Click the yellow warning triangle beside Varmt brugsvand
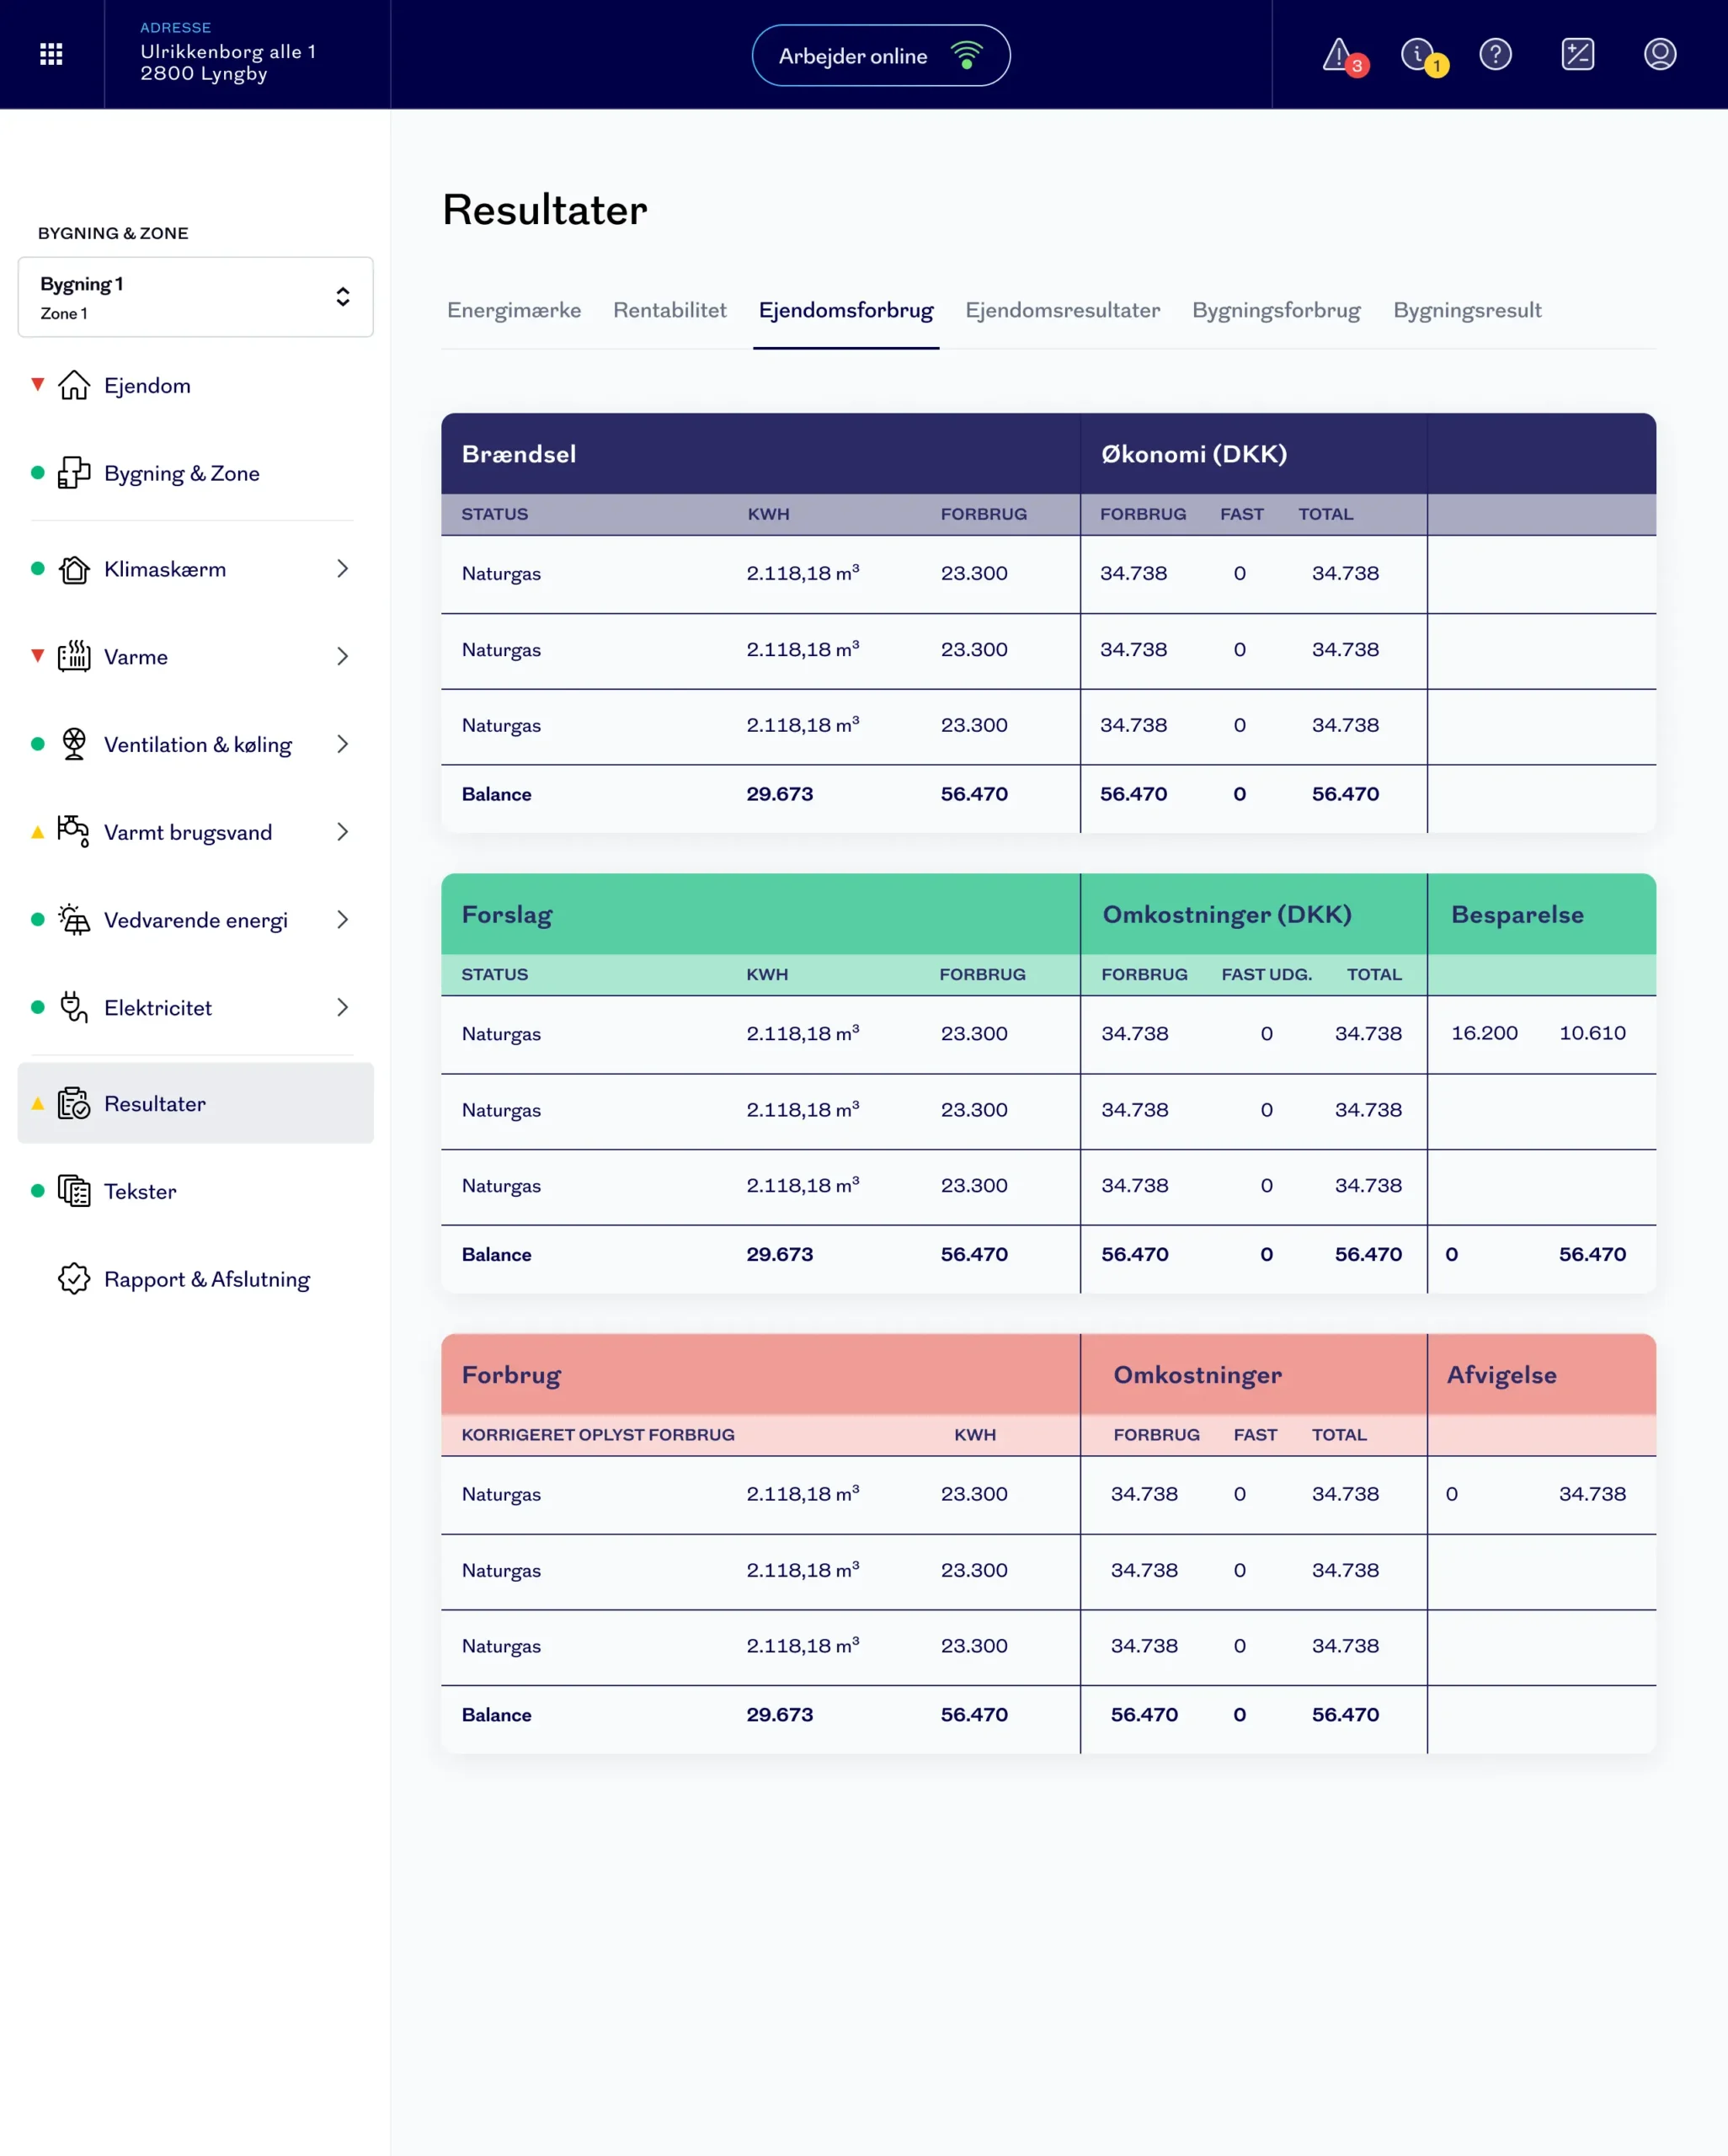Image resolution: width=1728 pixels, height=2156 pixels. click(38, 832)
